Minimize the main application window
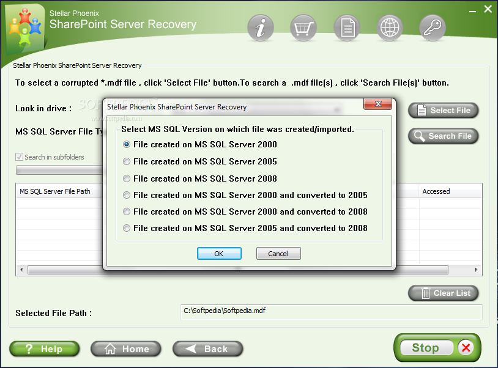 [472, 10]
